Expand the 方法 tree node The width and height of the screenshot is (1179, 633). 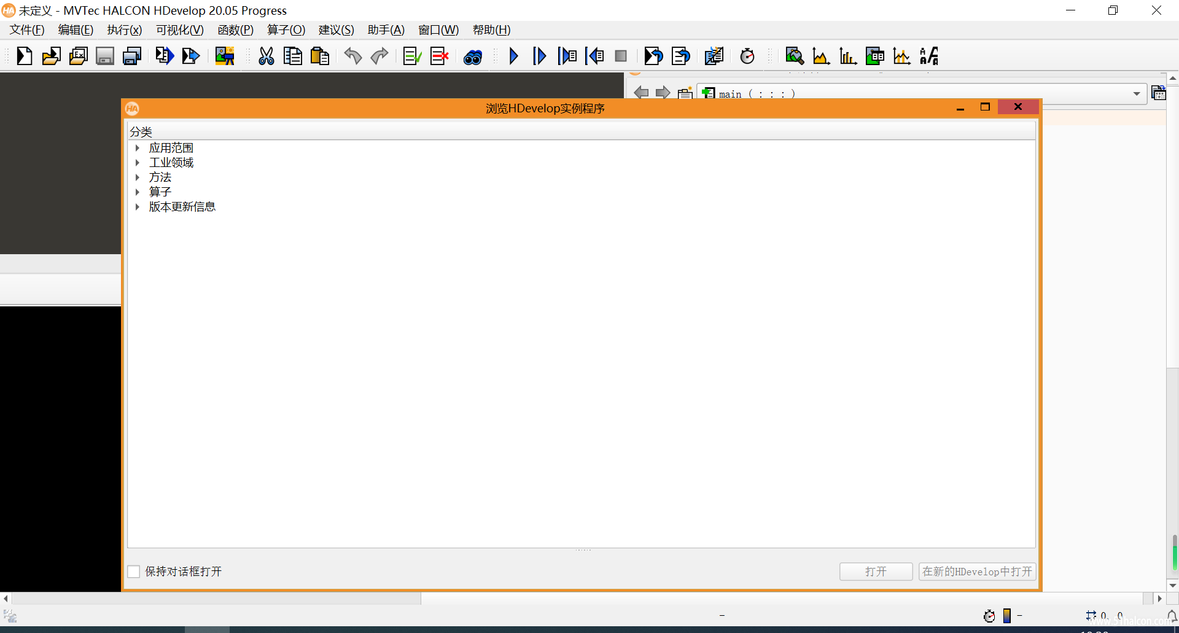coord(138,177)
